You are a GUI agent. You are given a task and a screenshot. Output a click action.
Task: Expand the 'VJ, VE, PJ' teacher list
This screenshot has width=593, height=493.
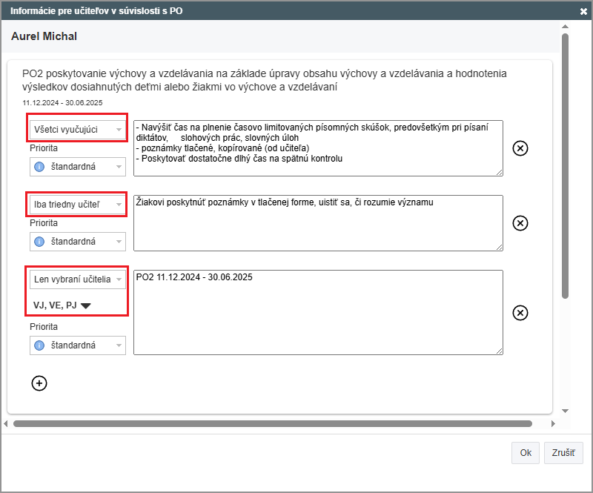(x=85, y=305)
